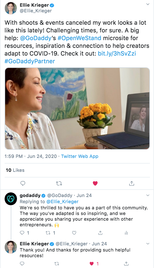The width and height of the screenshot is (154, 268).
Task: Reply to Ellie Krieger's main tweet
Action: point(23,183)
